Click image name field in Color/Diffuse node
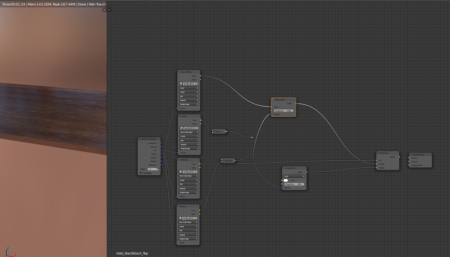 pyautogui.click(x=185, y=84)
